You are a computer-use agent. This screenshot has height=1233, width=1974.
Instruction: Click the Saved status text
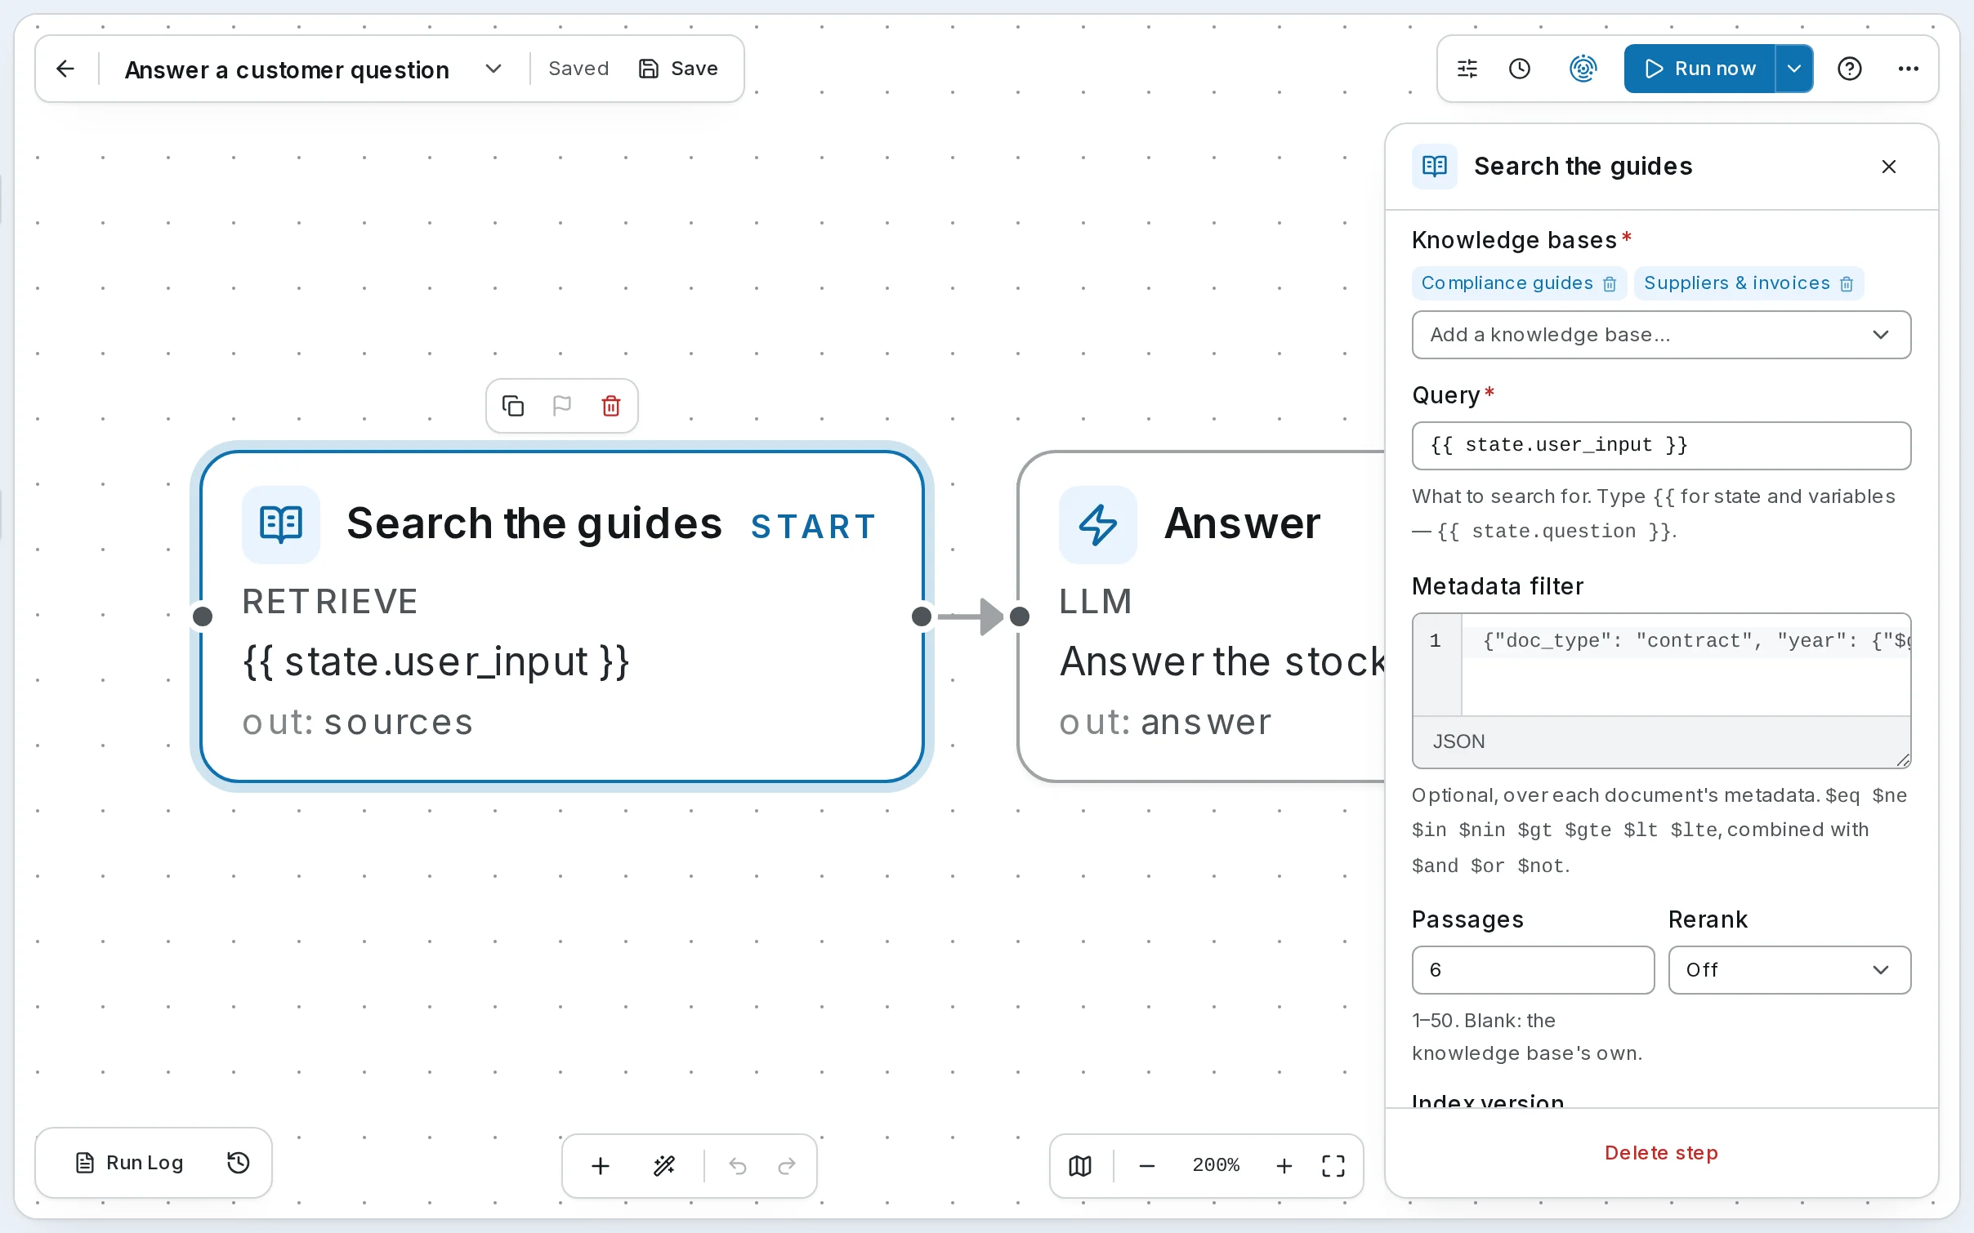(578, 69)
